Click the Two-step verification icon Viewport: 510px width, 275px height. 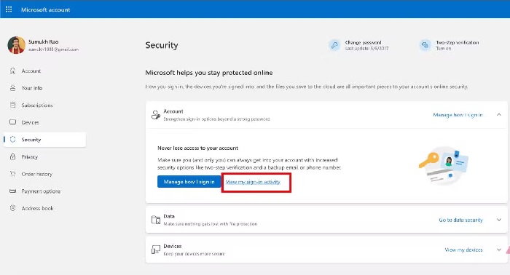[x=425, y=45]
